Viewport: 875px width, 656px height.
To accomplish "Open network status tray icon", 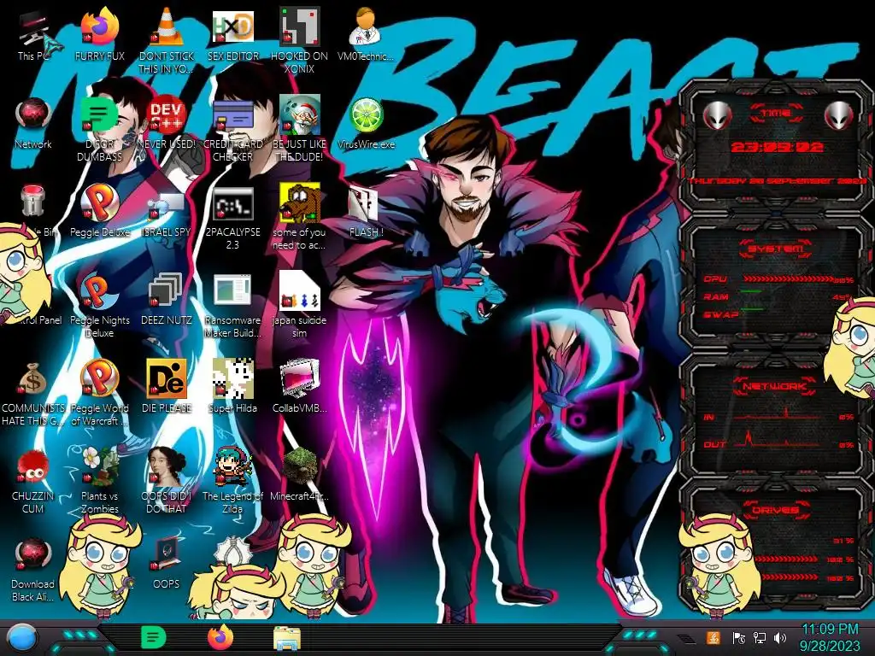I will pos(760,637).
